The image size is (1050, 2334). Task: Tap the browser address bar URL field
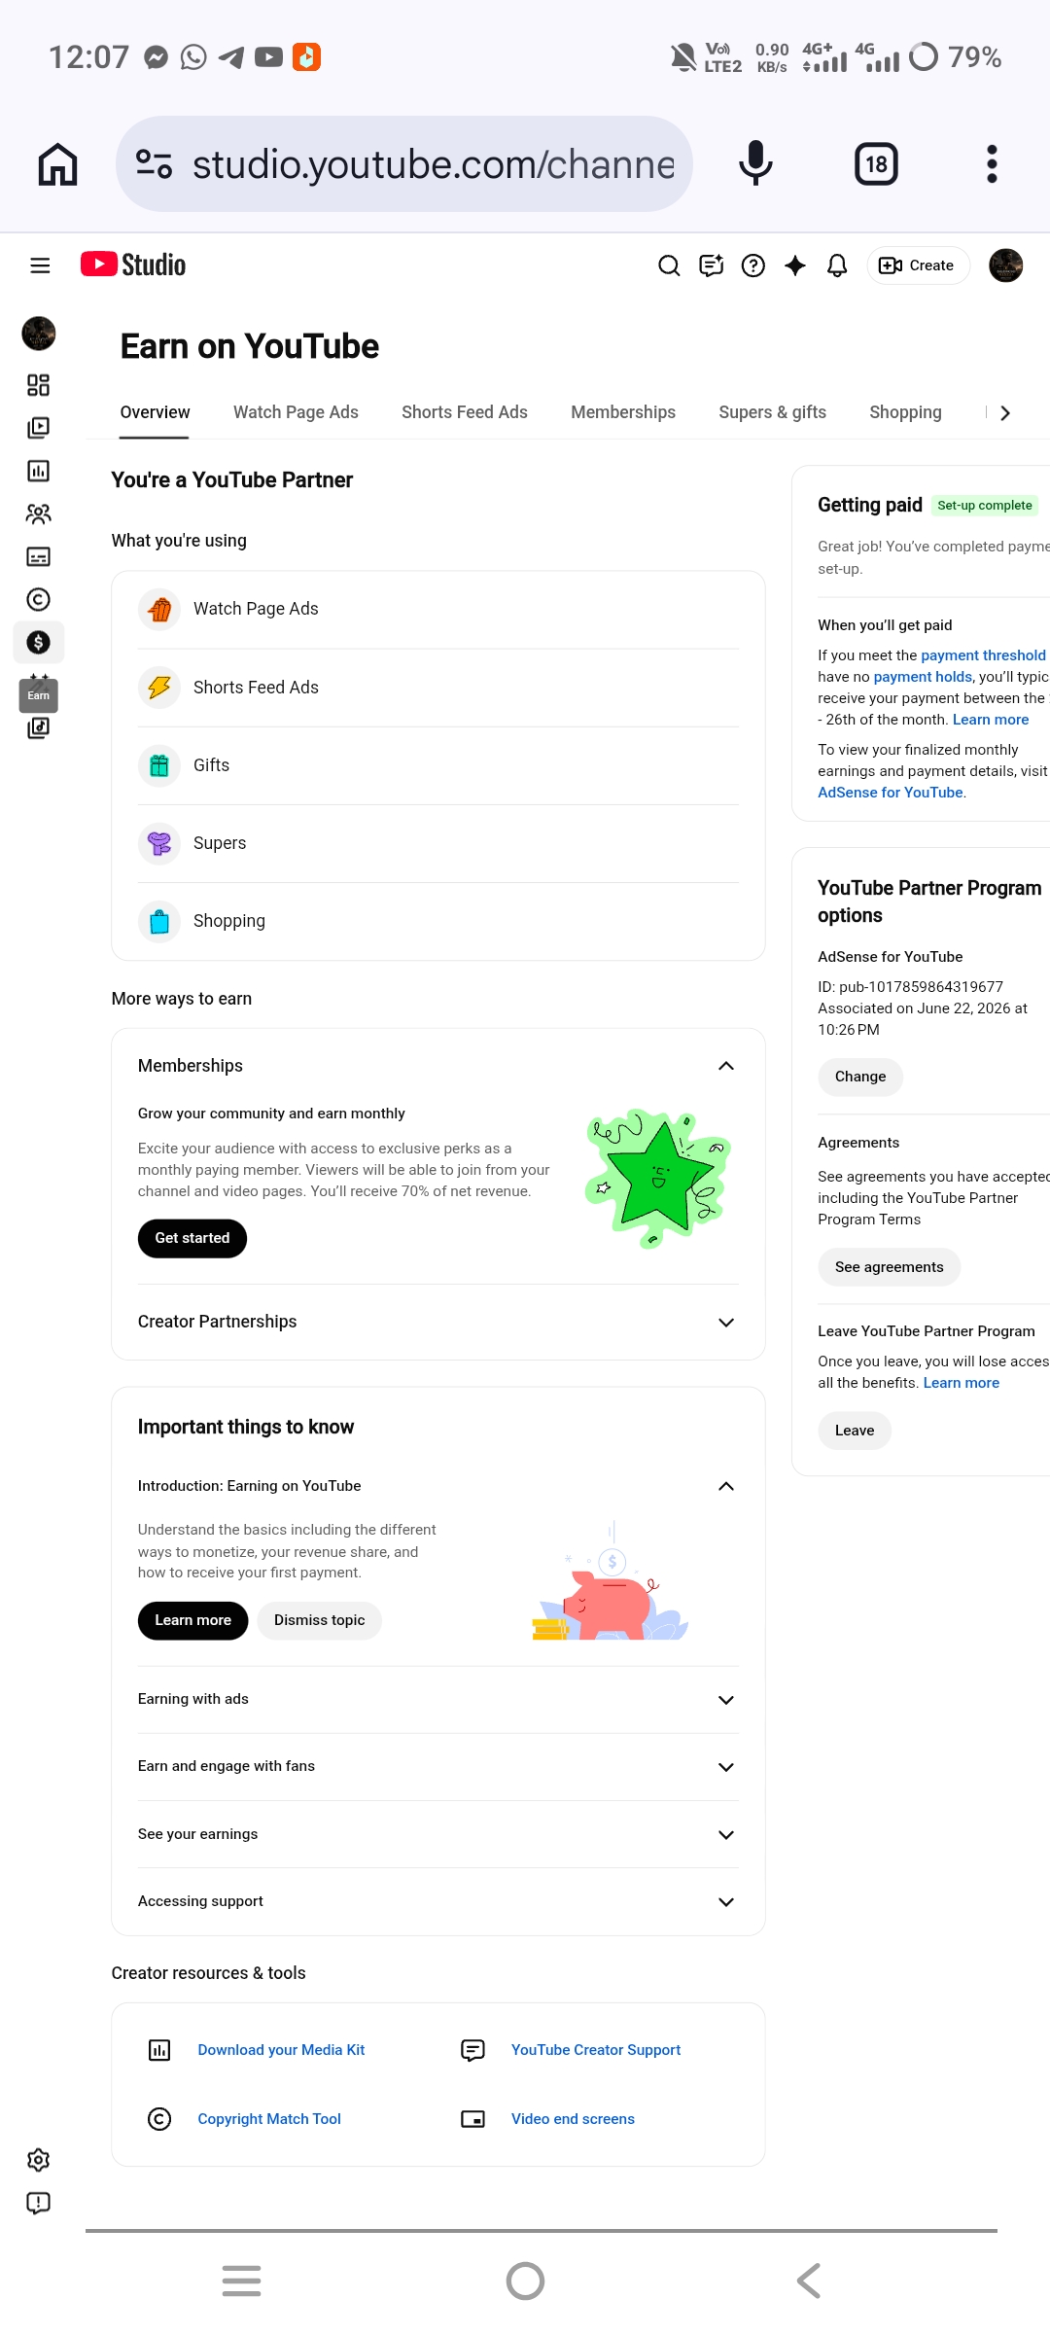point(404,164)
